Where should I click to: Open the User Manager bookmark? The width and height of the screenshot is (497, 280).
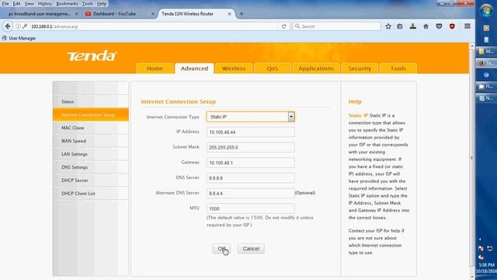coord(19,38)
